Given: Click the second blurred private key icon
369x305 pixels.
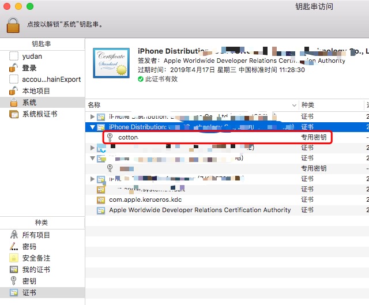Looking at the screenshot, I should coord(110,168).
